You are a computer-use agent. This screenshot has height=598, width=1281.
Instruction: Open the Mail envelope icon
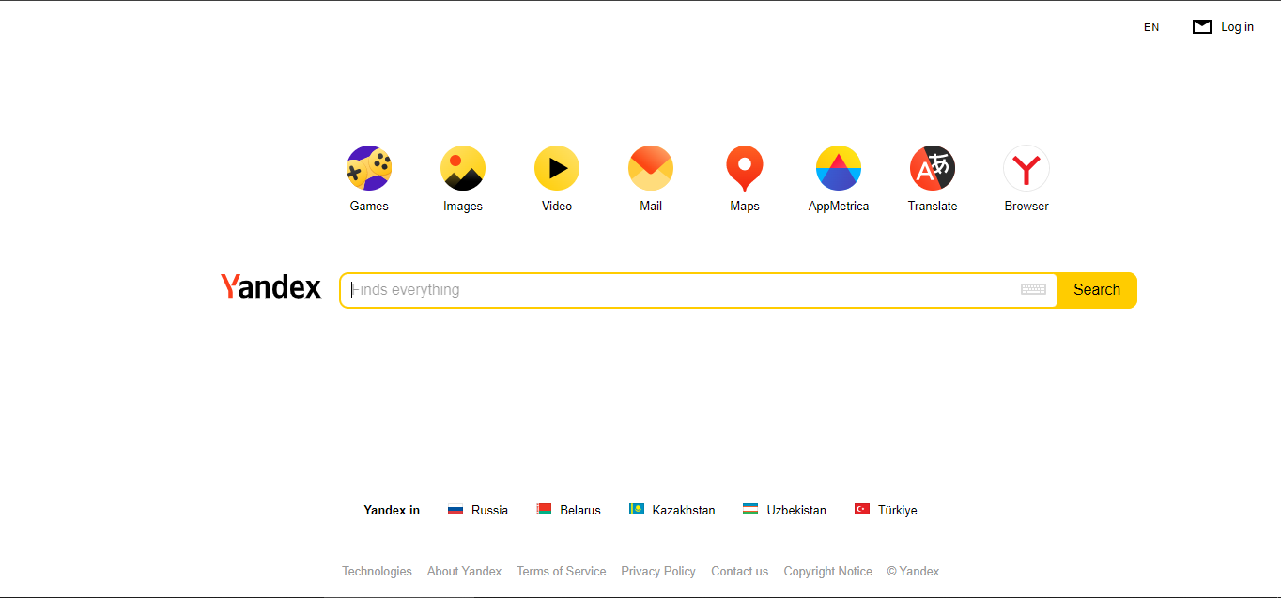[x=651, y=168]
